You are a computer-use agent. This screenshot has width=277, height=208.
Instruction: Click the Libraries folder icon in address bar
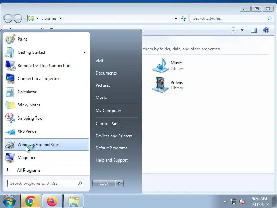tap(31, 18)
